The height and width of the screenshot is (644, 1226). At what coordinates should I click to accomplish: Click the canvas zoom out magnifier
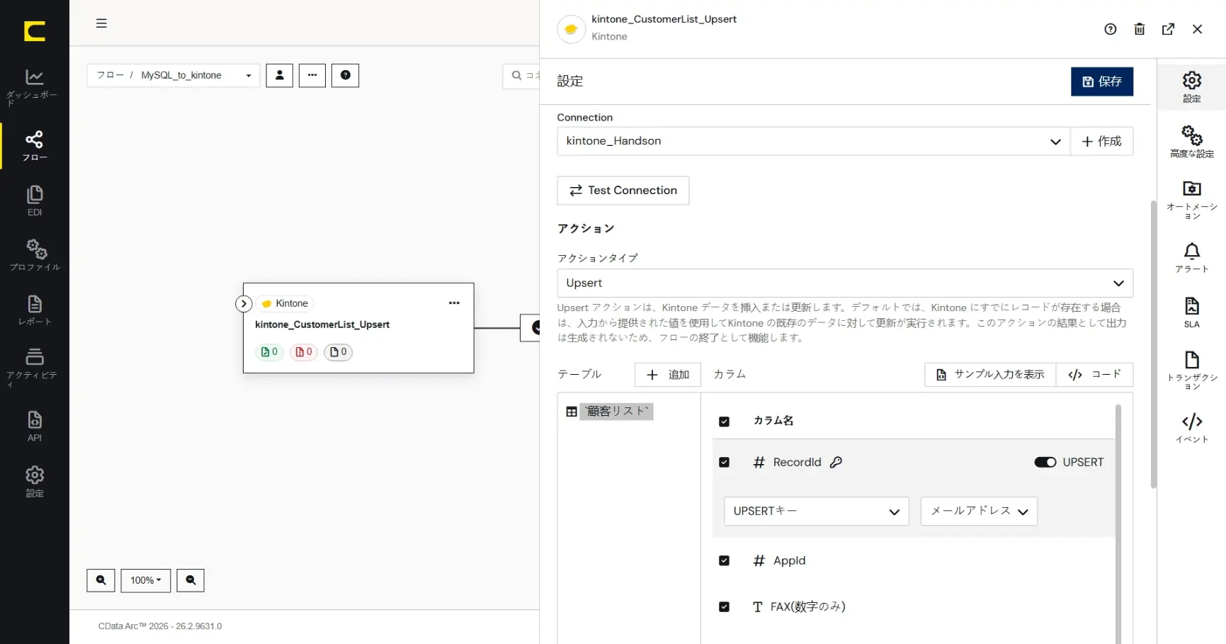coord(191,580)
